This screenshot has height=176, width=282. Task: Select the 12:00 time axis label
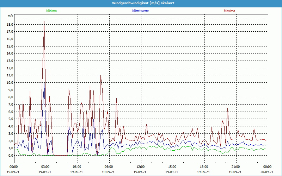click(x=141, y=166)
